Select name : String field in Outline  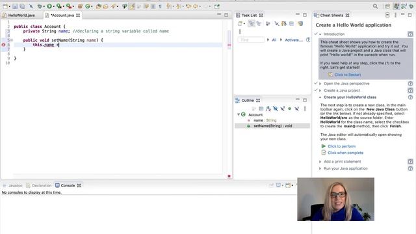265,120
